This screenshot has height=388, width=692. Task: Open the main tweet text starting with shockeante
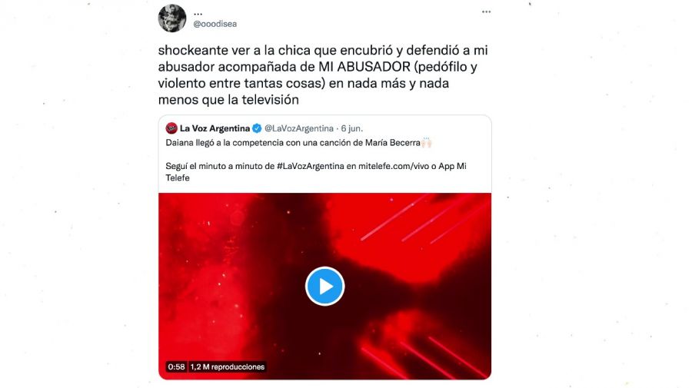[x=323, y=75]
